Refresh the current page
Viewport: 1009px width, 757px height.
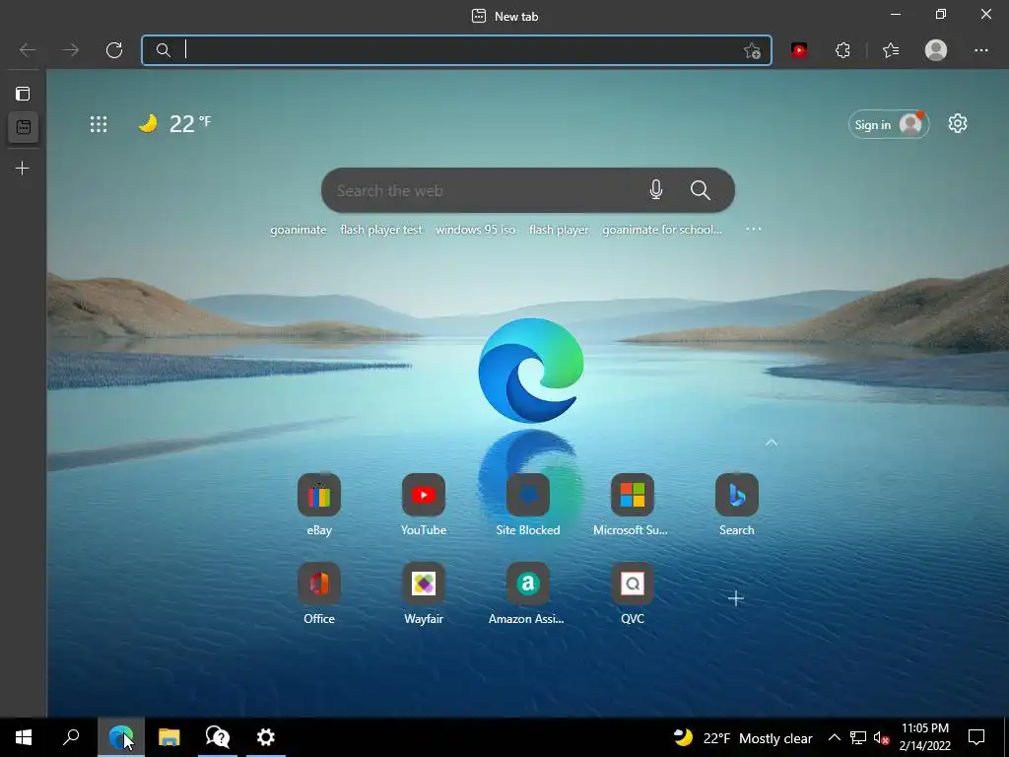pyautogui.click(x=114, y=50)
